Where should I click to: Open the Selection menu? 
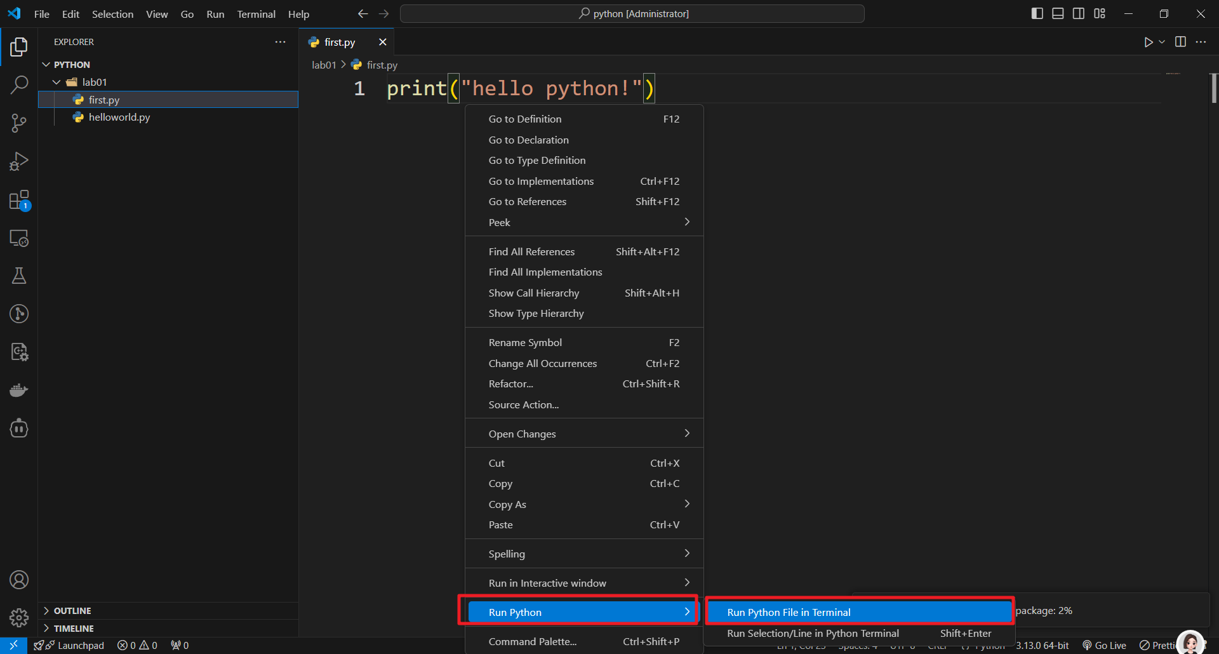pyautogui.click(x=112, y=14)
